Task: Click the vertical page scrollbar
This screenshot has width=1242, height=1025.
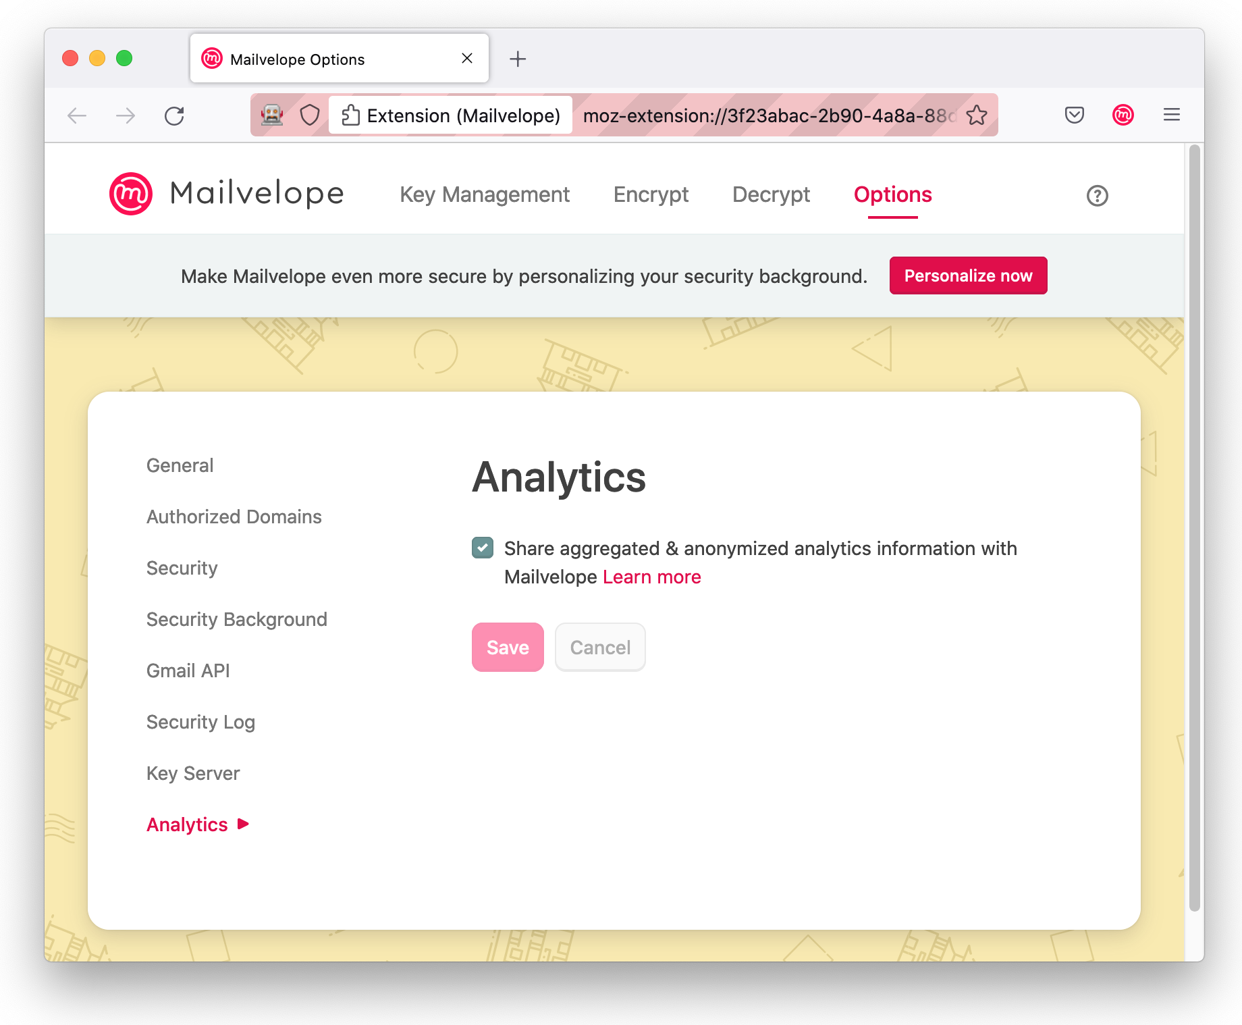Action: click(1194, 527)
